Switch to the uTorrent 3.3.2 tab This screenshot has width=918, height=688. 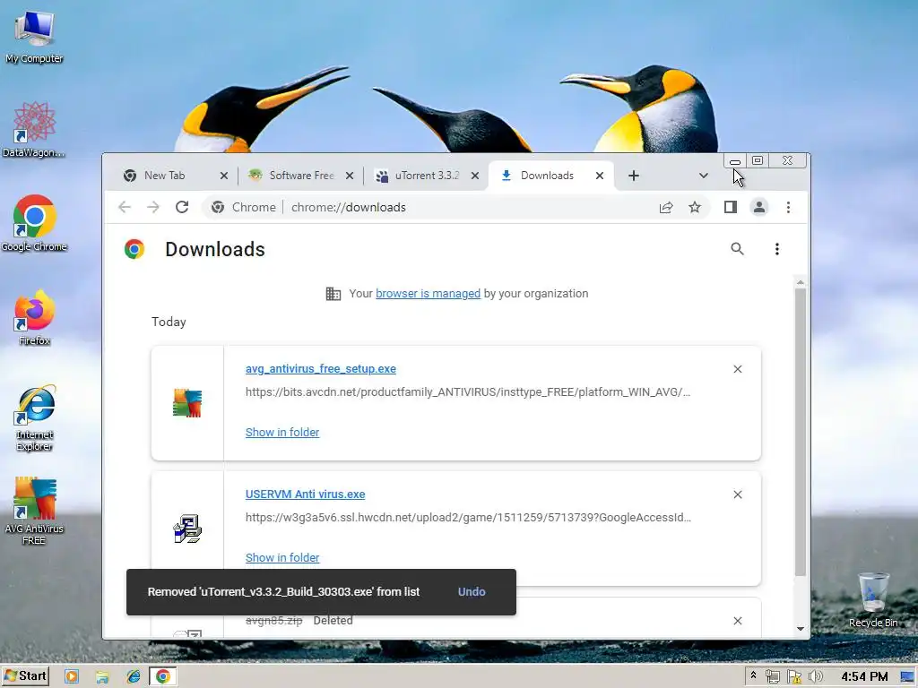coord(426,176)
